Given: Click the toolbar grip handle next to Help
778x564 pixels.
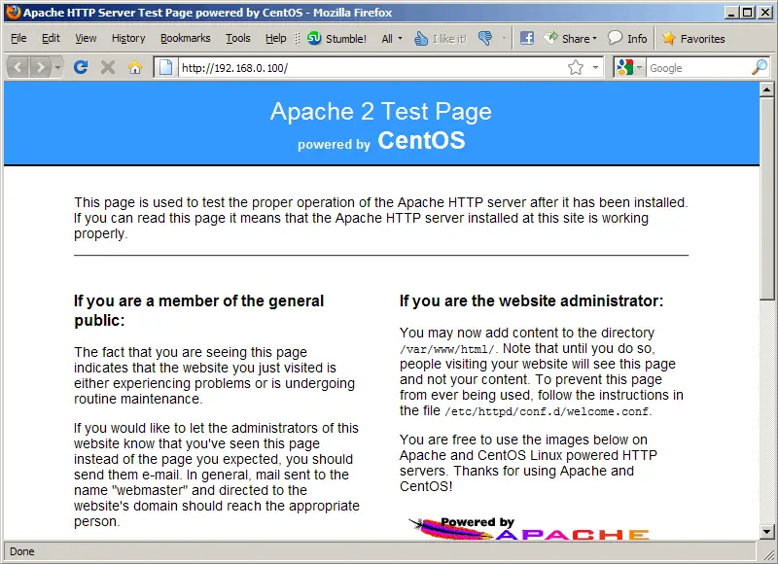Looking at the screenshot, I should [298, 38].
